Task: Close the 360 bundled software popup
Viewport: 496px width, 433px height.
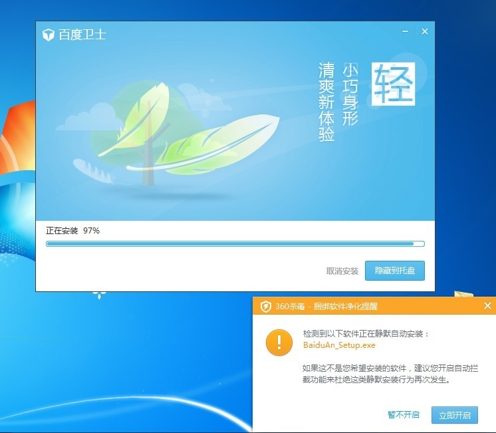Action: 487,306
